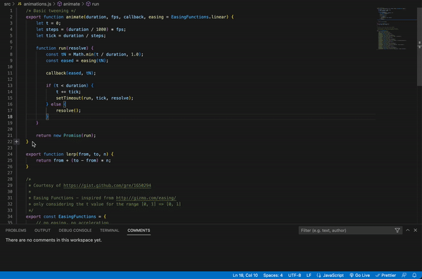The width and height of the screenshot is (422, 279).
Task: Open the notifications bell
Action: tap(414, 275)
